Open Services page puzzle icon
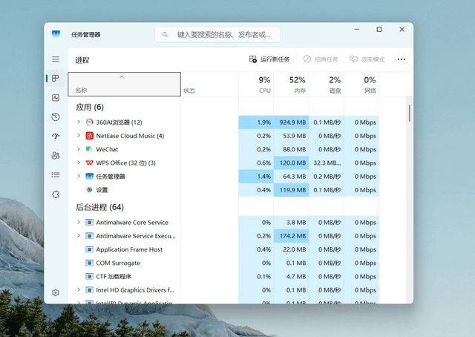The height and width of the screenshot is (337, 475). pyautogui.click(x=56, y=194)
